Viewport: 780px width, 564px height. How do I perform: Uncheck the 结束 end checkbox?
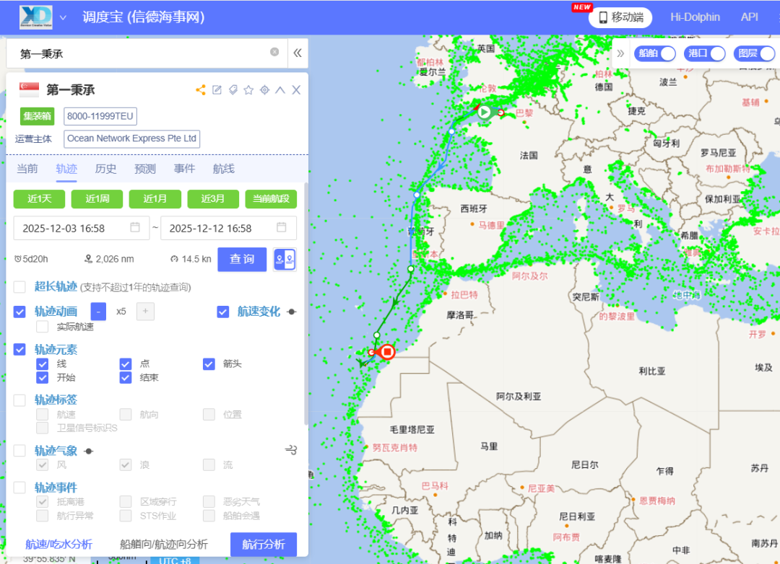126,378
